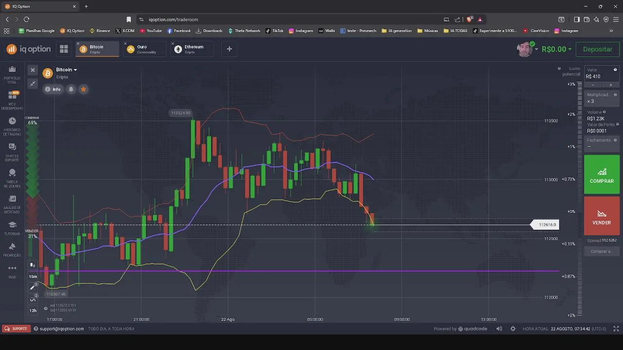Close the Ethereum asset tab
This screenshot has height=350, width=623.
[173, 44]
